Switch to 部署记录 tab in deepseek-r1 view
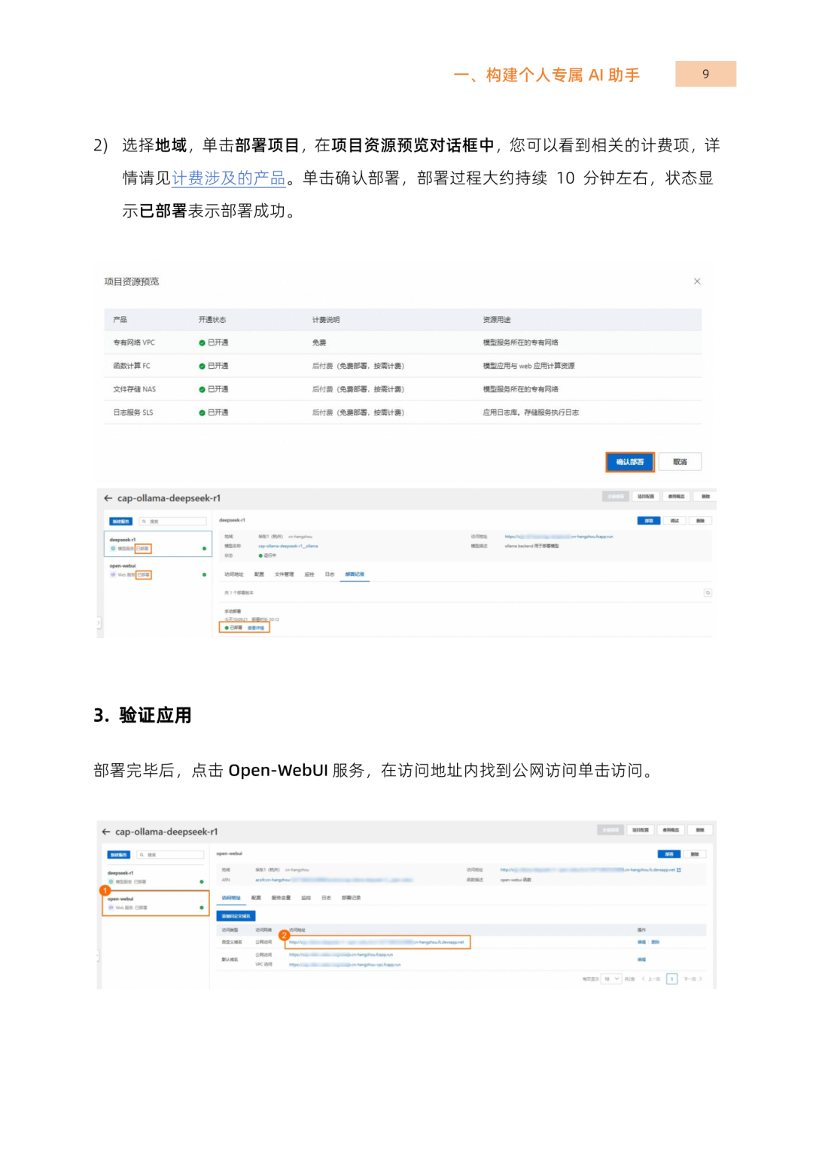The image size is (813, 1150). pos(355,574)
